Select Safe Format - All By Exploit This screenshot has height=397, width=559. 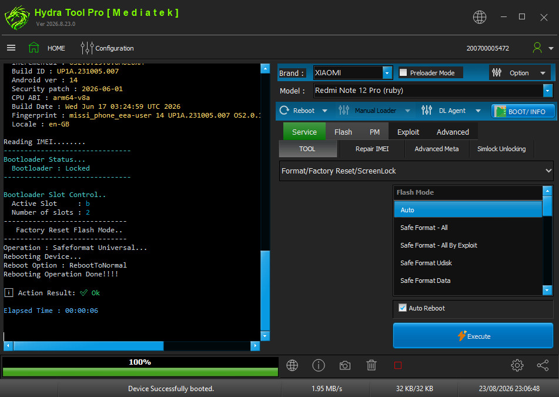tap(468, 245)
